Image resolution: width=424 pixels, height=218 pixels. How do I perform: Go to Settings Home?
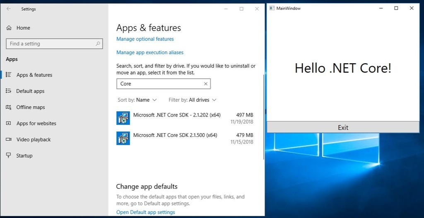(x=54, y=28)
